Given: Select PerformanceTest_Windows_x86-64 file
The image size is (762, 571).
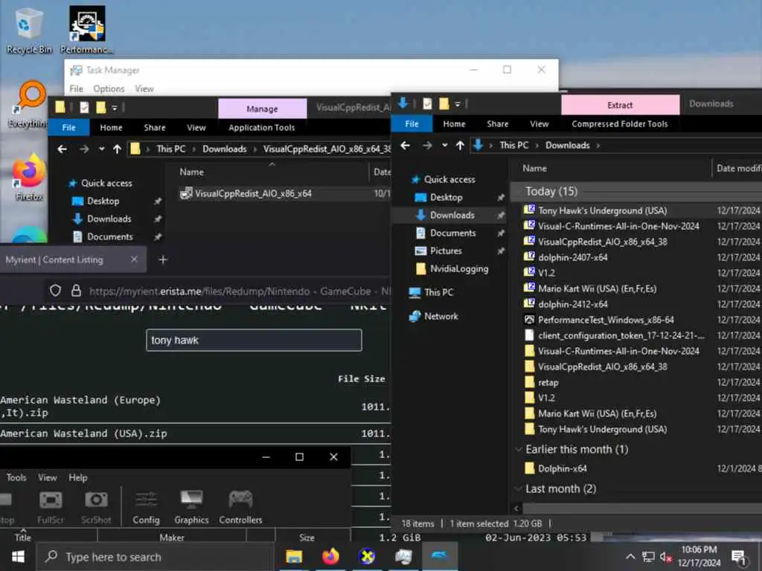Looking at the screenshot, I should 606,320.
